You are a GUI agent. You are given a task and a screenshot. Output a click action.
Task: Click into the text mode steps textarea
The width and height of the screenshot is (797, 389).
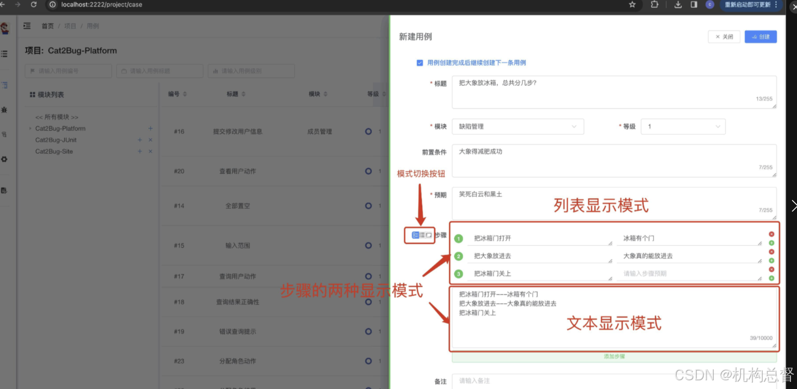click(x=614, y=318)
